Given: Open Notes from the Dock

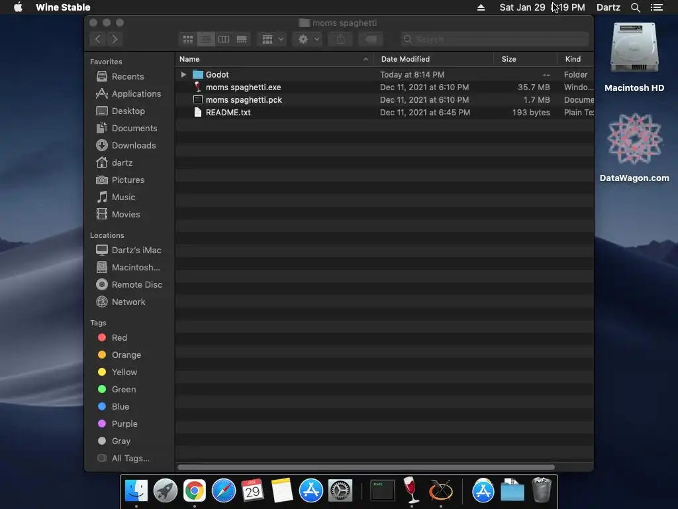Looking at the screenshot, I should coord(282,491).
